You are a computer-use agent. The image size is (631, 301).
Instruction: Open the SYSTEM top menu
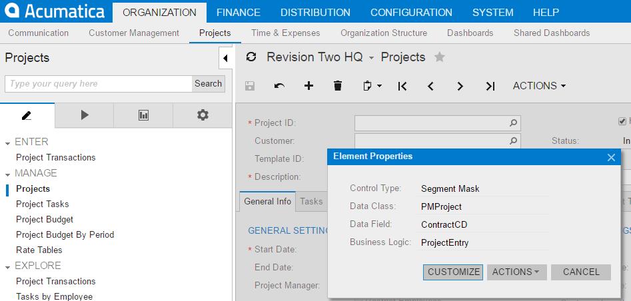[492, 13]
